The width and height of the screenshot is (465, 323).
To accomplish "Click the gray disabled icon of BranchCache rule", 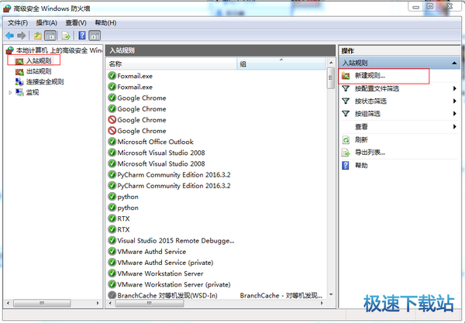I will click(x=112, y=295).
